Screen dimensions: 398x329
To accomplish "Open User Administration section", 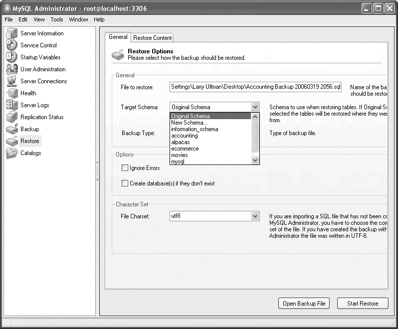I will pyautogui.click(x=43, y=69).
